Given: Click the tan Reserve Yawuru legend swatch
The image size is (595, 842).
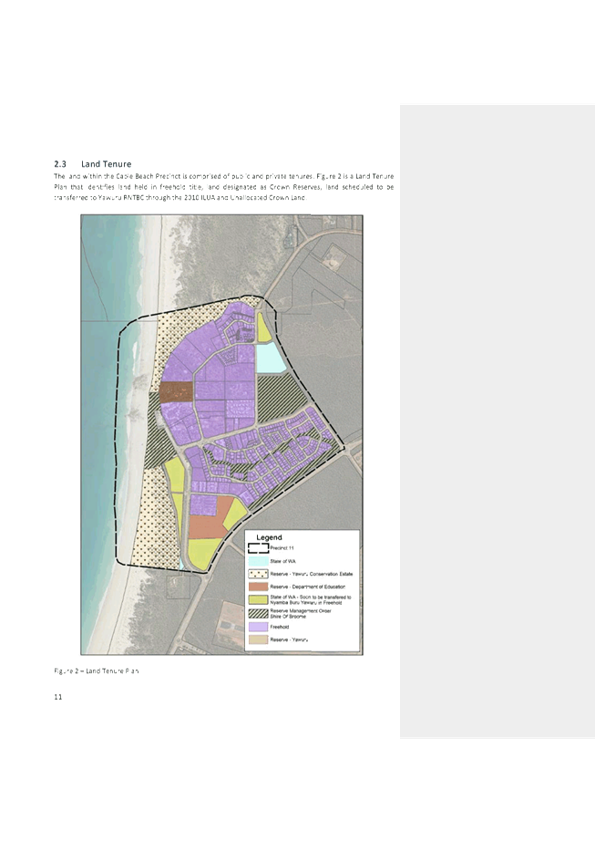Looking at the screenshot, I should coord(259,640).
